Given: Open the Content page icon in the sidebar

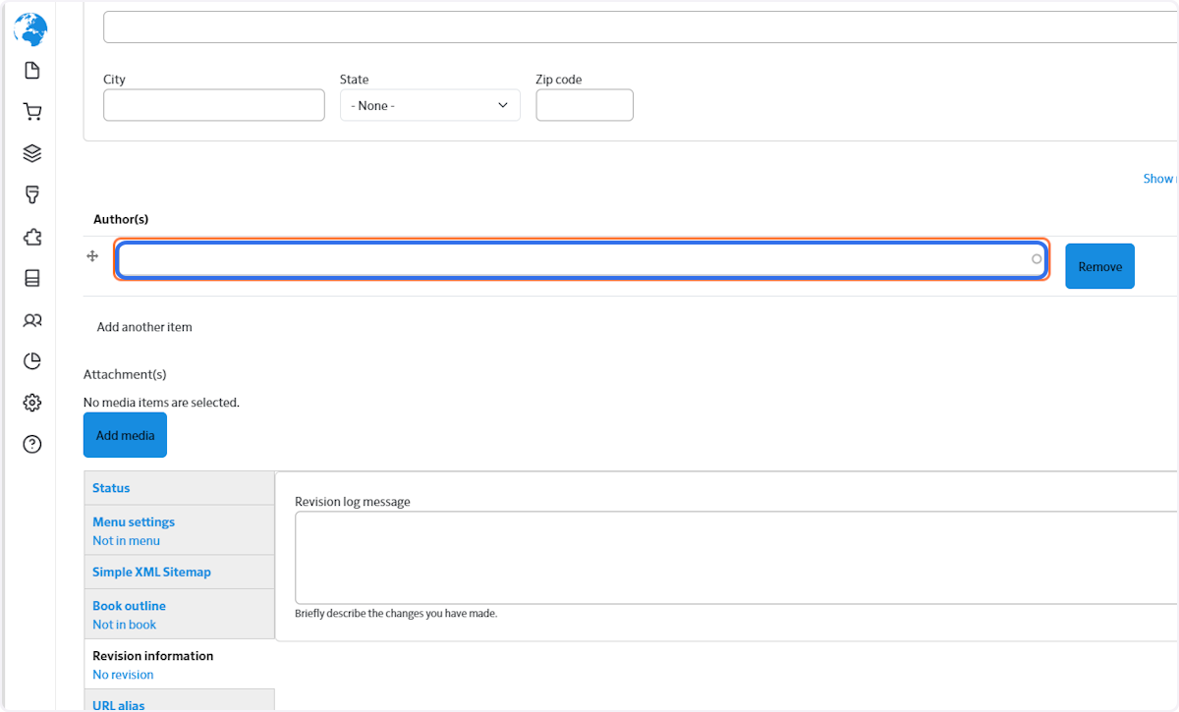Looking at the screenshot, I should [32, 71].
